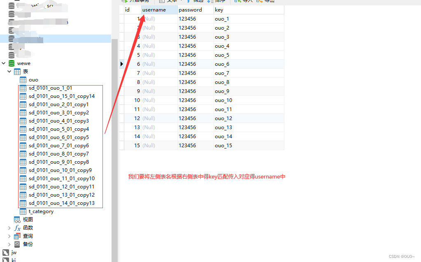Viewport: 421px width, 262px height.
Task: Select table sd_0101_ouo_10_01_copy9
Action: (x=60, y=170)
